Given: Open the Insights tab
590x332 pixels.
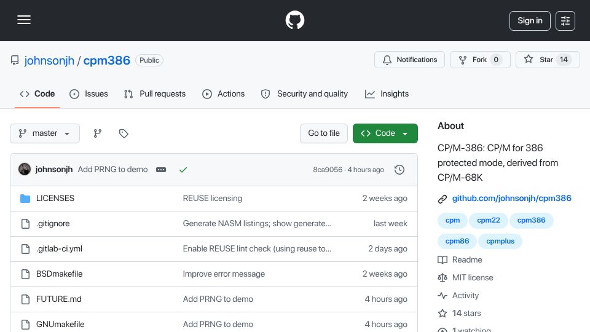Looking at the screenshot, I should [x=387, y=93].
